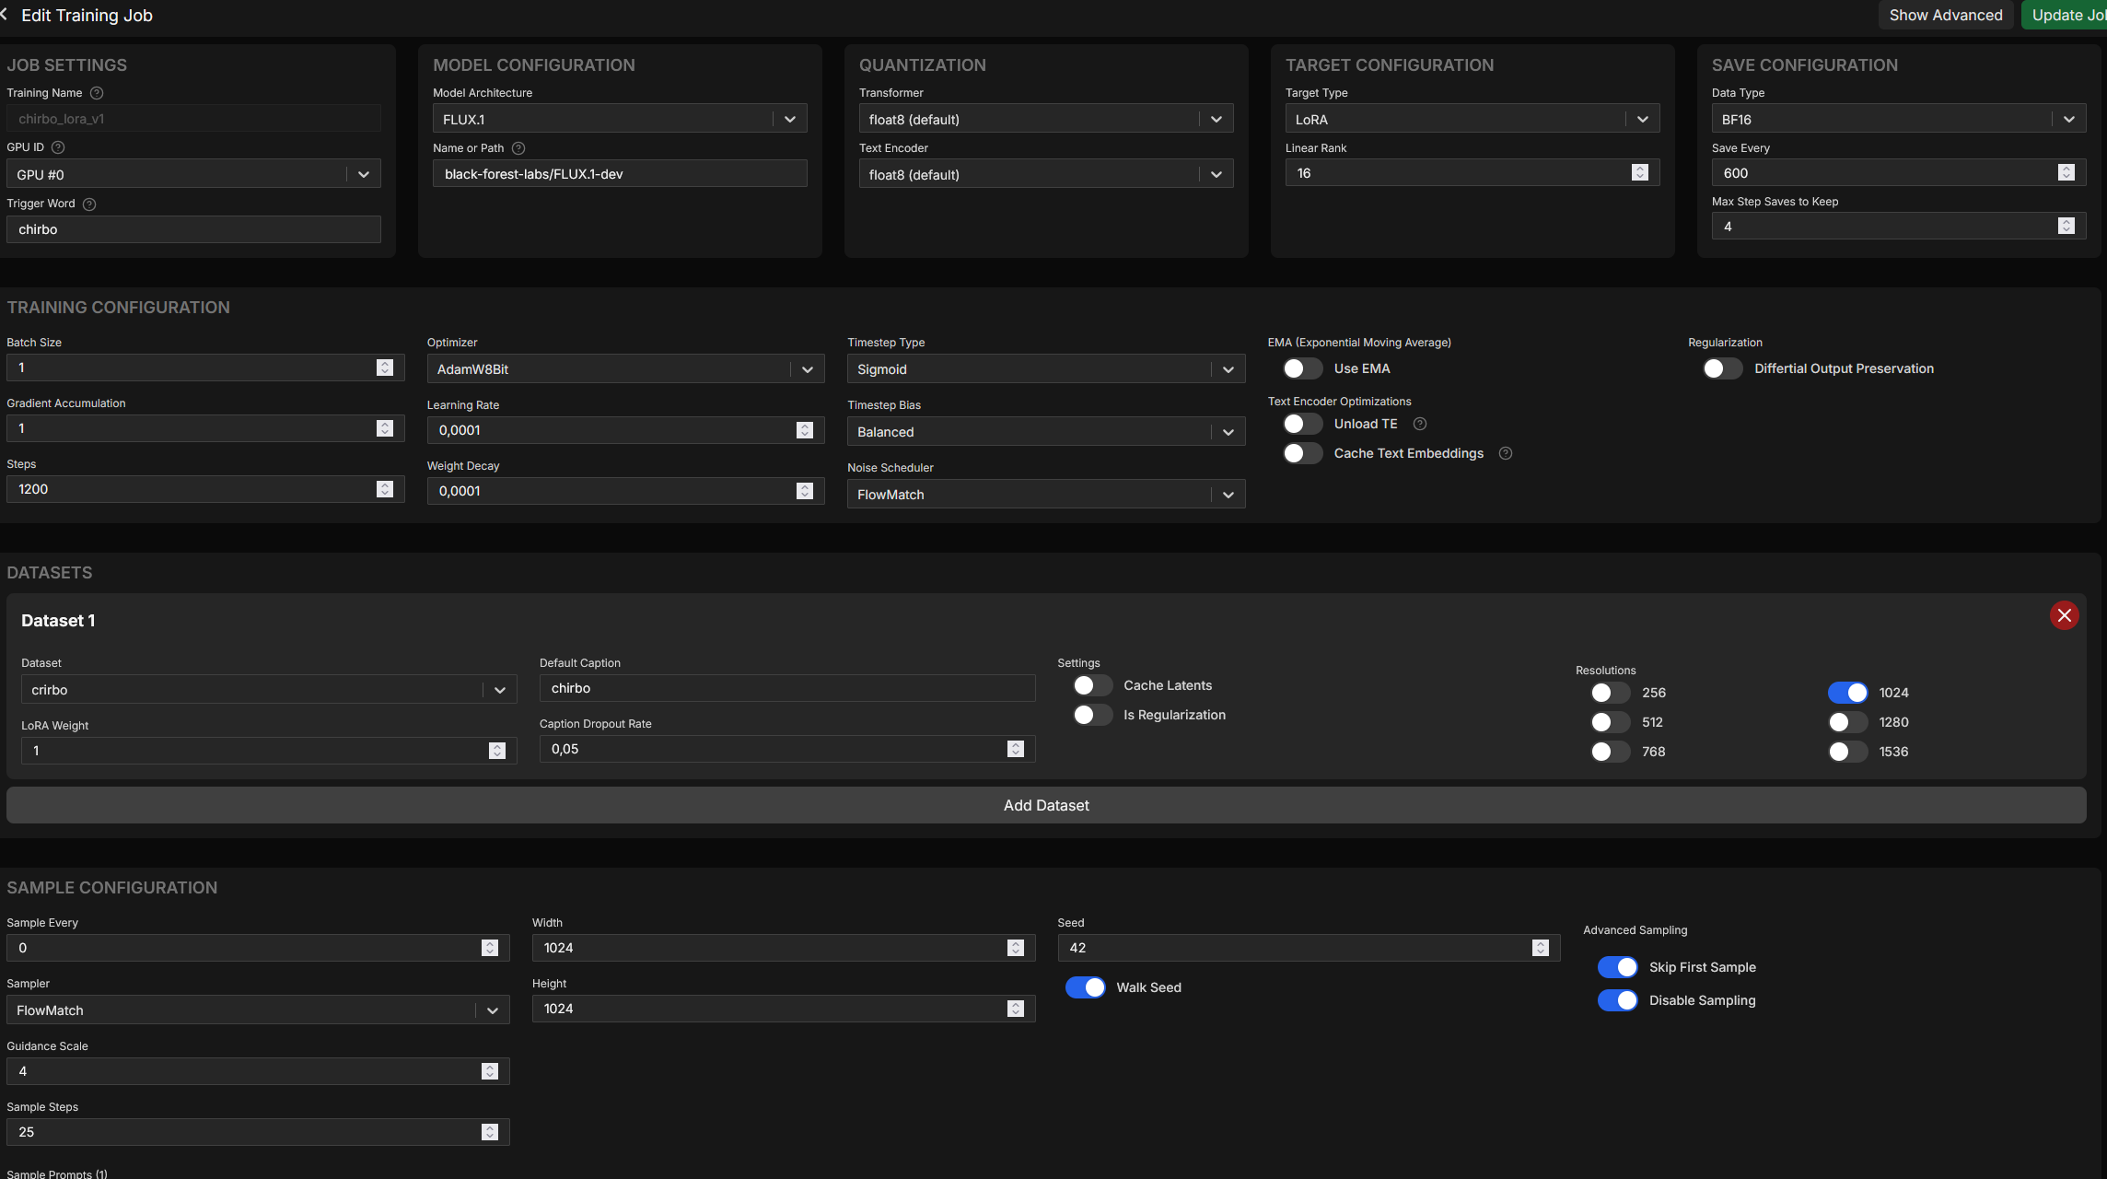Click help icon next to Training Name
This screenshot has height=1179, width=2107.
[x=97, y=93]
